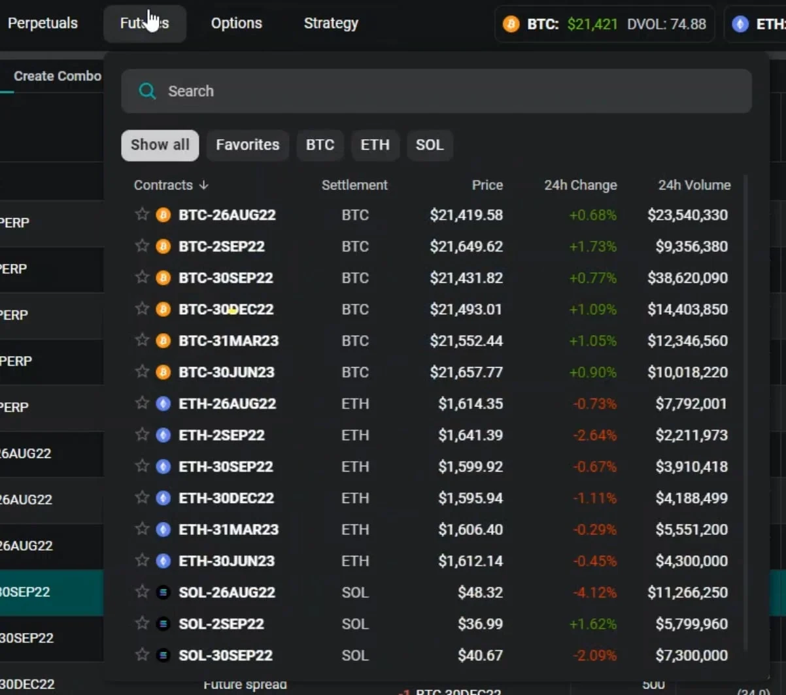Click the $38,620,090 volume cell

point(688,278)
